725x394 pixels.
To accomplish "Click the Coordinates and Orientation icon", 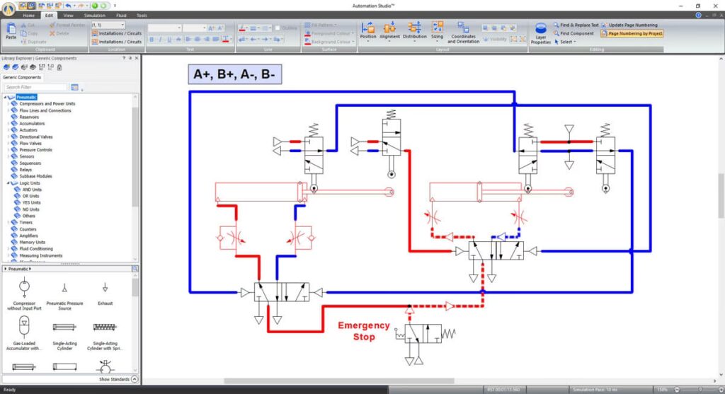I will pyautogui.click(x=463, y=33).
